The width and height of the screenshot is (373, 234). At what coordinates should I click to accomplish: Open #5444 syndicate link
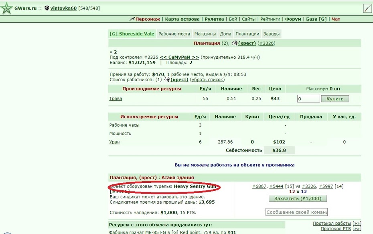click(276, 186)
